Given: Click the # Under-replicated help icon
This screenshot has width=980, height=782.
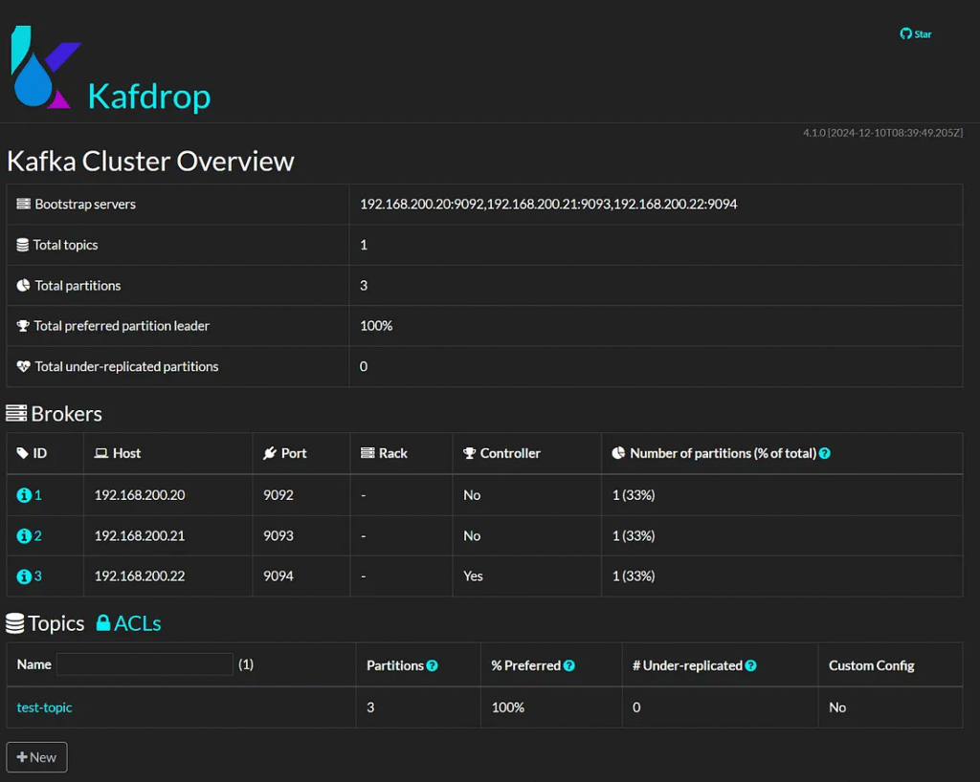Looking at the screenshot, I should point(750,666).
